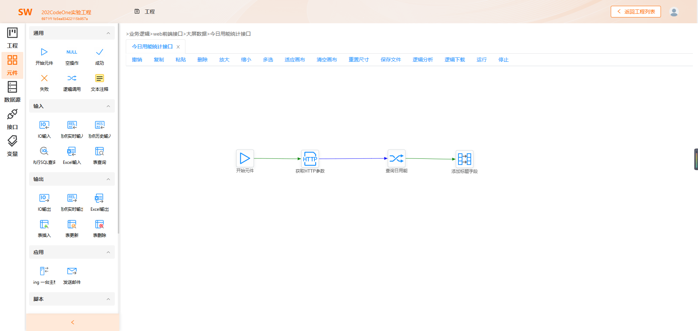The width and height of the screenshot is (698, 331).
Task: Open the 接口 interface sidebar section
Action: 12,119
